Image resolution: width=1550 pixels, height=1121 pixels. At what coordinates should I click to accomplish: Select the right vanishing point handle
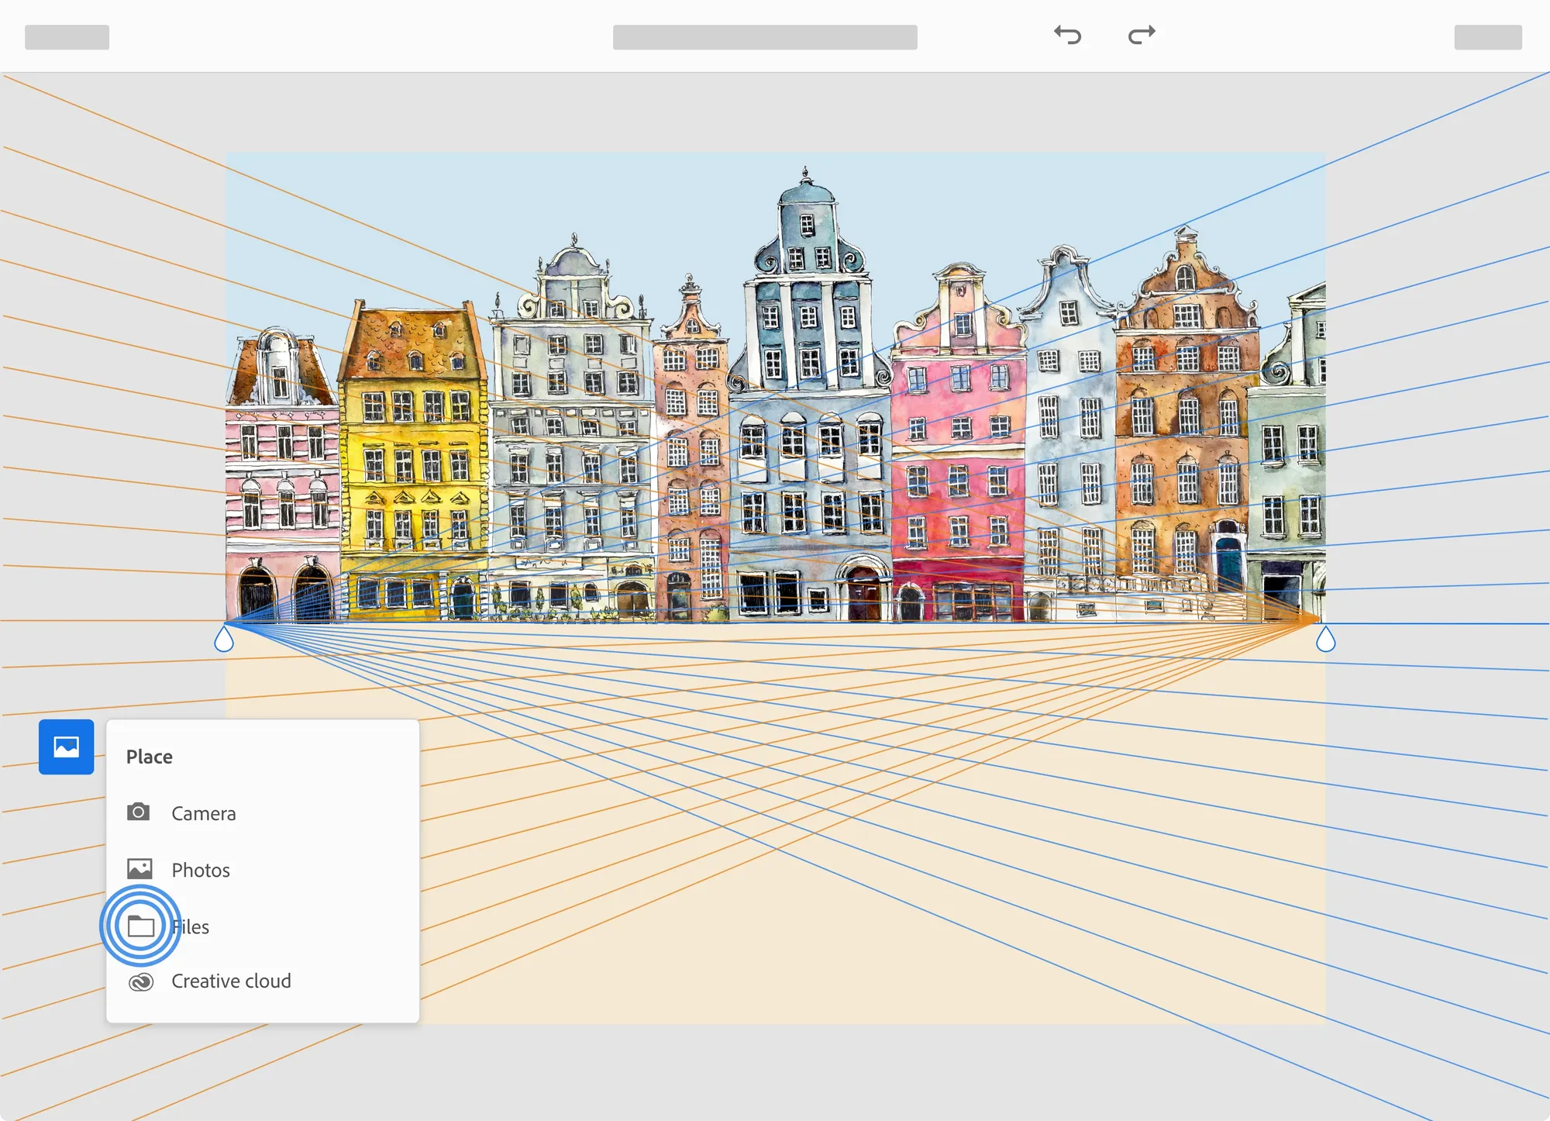pyautogui.click(x=1325, y=639)
